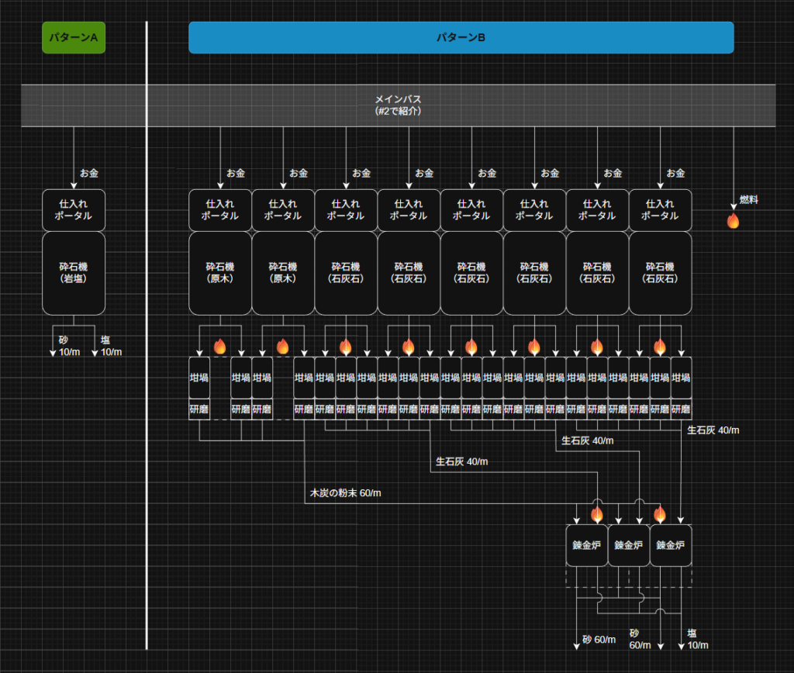Click the 木炭の粉末 60/m label

[x=345, y=493]
